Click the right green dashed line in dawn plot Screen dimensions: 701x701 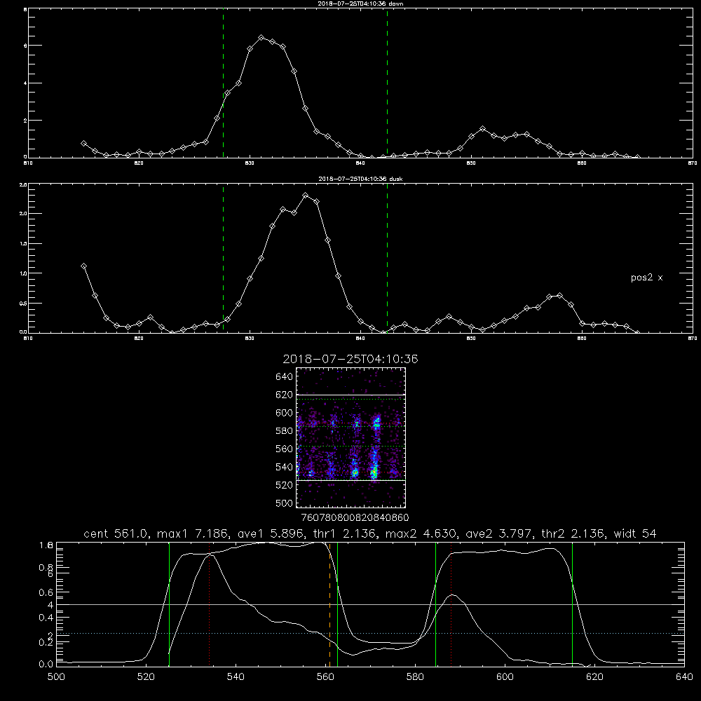387,83
